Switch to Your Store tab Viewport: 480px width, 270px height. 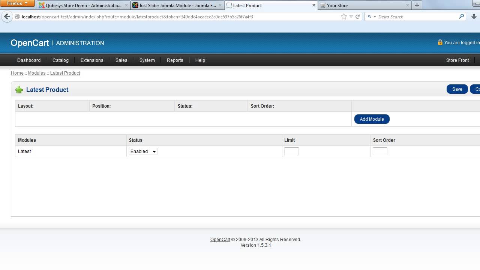pos(365,5)
